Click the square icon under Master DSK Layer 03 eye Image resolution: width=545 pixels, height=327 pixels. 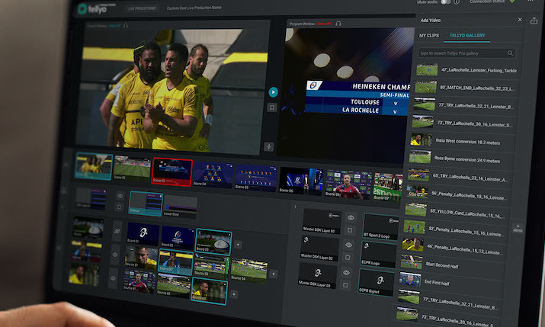pos(345,285)
